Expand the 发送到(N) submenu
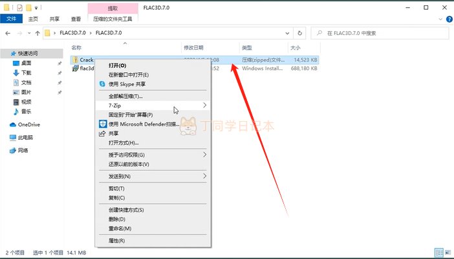 [x=153, y=176]
